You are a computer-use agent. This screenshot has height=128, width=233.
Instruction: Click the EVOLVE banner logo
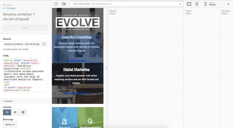77,22
